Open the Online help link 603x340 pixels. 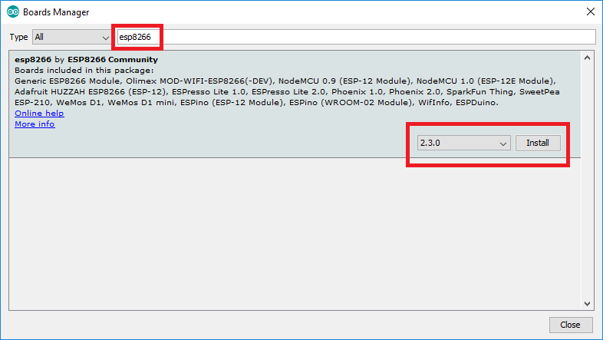coord(39,113)
